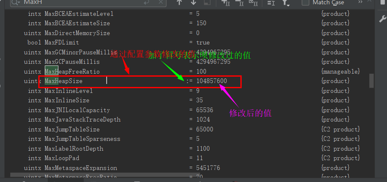The height and width of the screenshot is (182, 387).
Task: Select the MaxBCEAEstimateLevel text
Action: pos(79,14)
